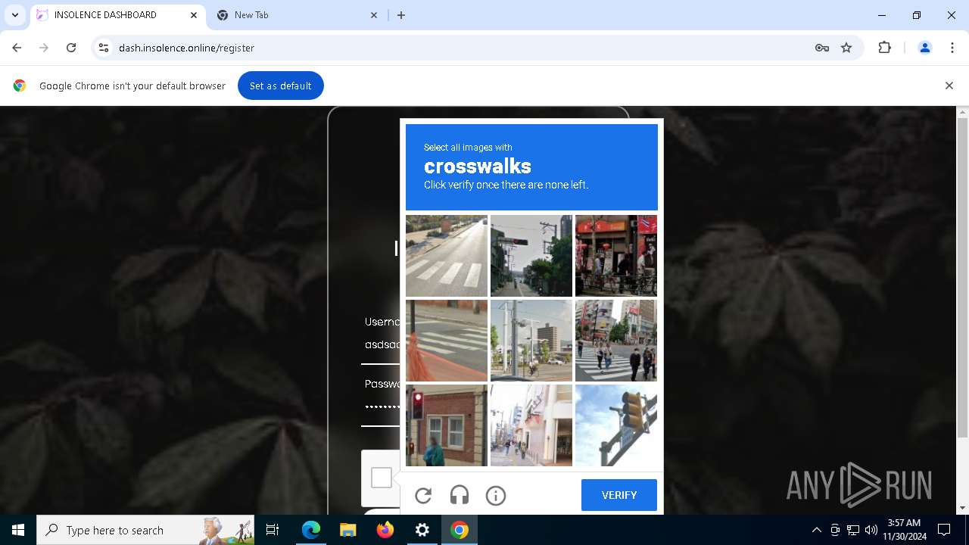
Task: Select the shopping street sidewalk tile
Action: [x=531, y=425]
